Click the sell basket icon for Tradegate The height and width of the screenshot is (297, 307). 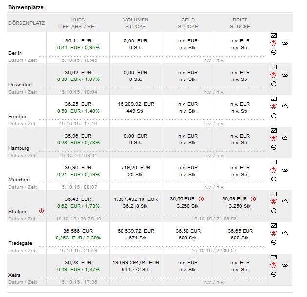click(x=286, y=233)
